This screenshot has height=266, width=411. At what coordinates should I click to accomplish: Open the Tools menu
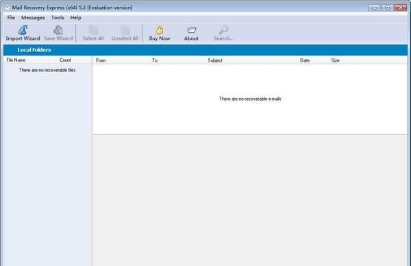(58, 18)
